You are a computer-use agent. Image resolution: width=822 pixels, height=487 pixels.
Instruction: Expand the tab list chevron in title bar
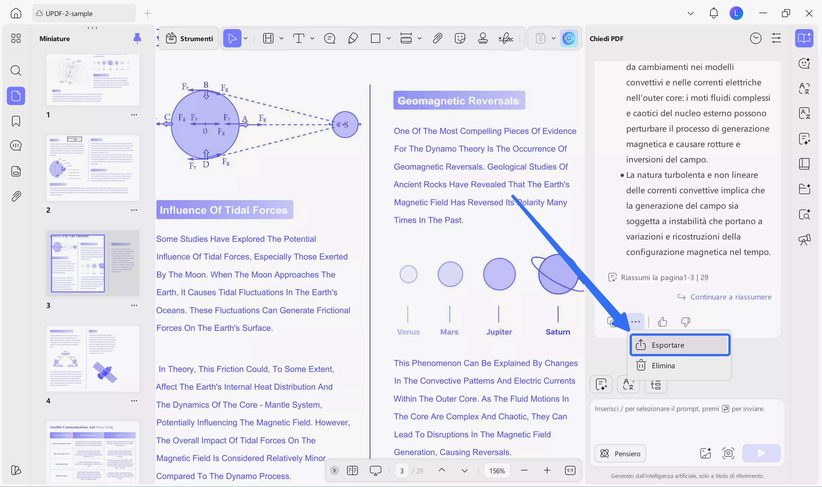point(690,13)
